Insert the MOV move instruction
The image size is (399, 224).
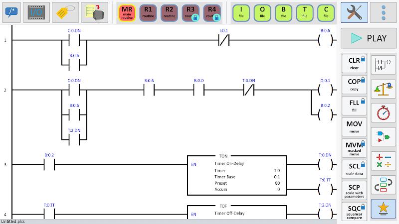(354, 127)
